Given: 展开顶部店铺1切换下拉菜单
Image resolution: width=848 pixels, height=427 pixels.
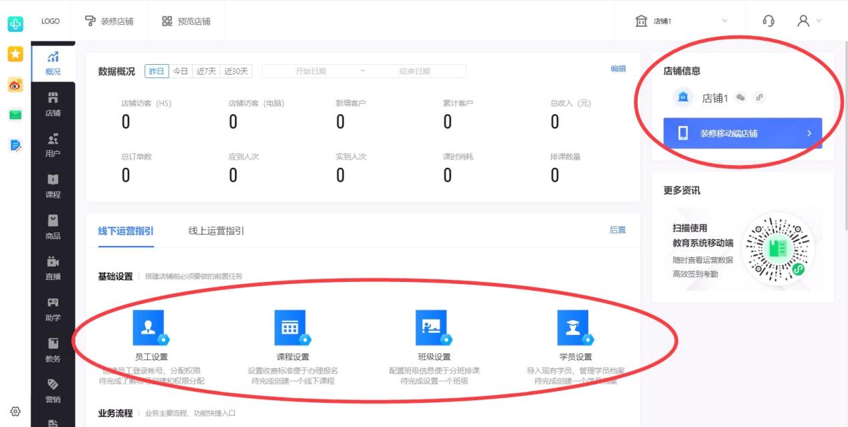Looking at the screenshot, I should click(725, 20).
